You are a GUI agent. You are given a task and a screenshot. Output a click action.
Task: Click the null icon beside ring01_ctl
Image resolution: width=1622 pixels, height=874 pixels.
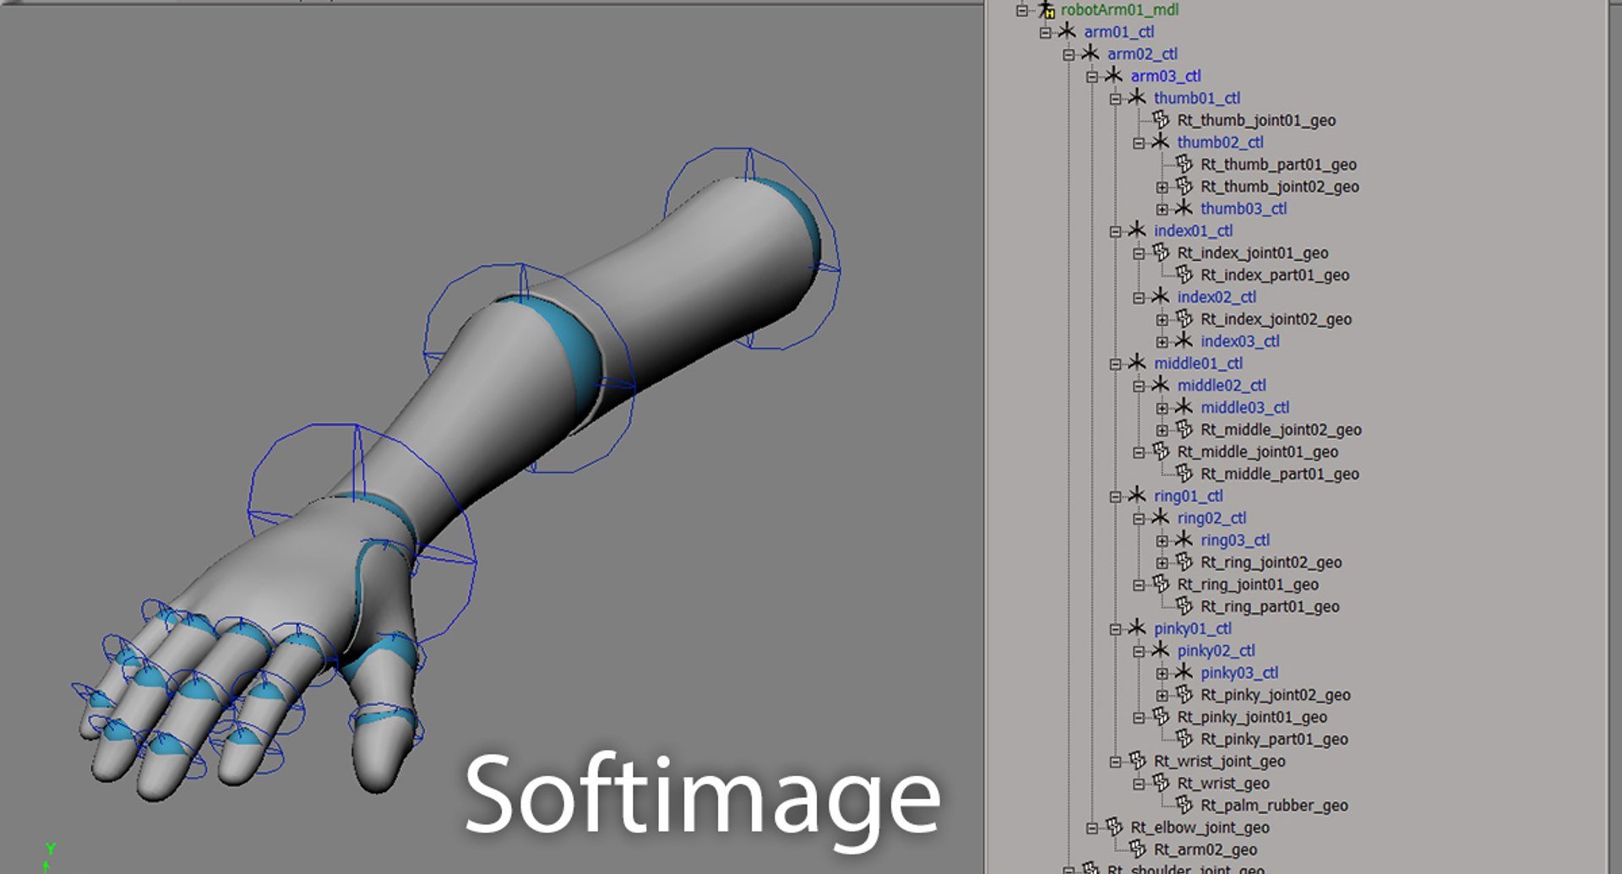[x=1137, y=495]
